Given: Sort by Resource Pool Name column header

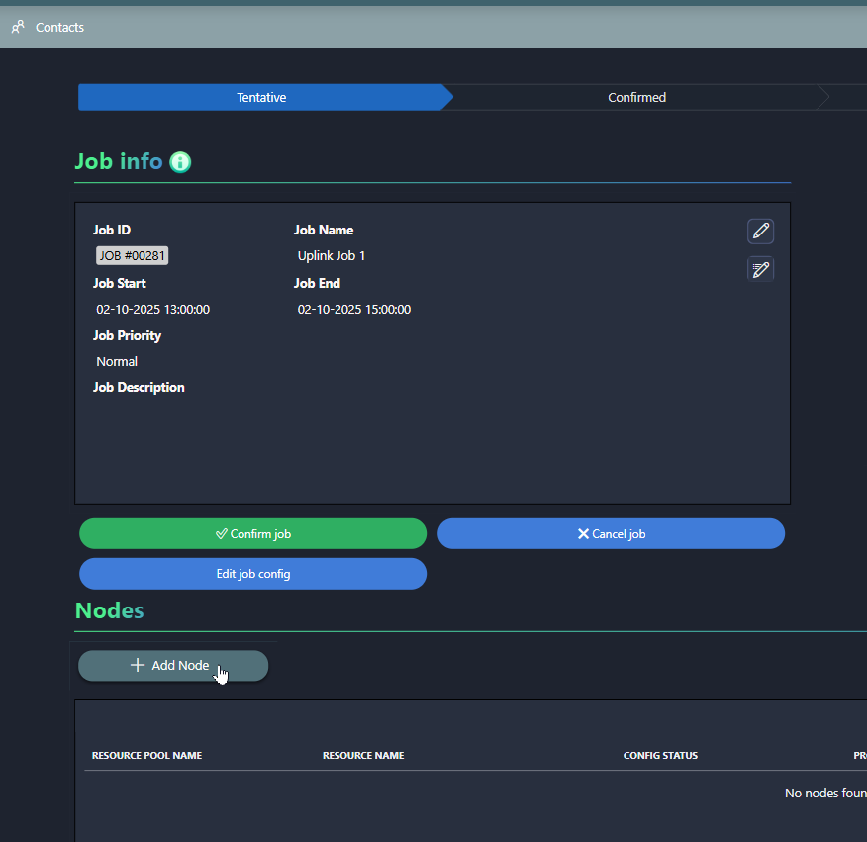Looking at the screenshot, I should tap(146, 756).
